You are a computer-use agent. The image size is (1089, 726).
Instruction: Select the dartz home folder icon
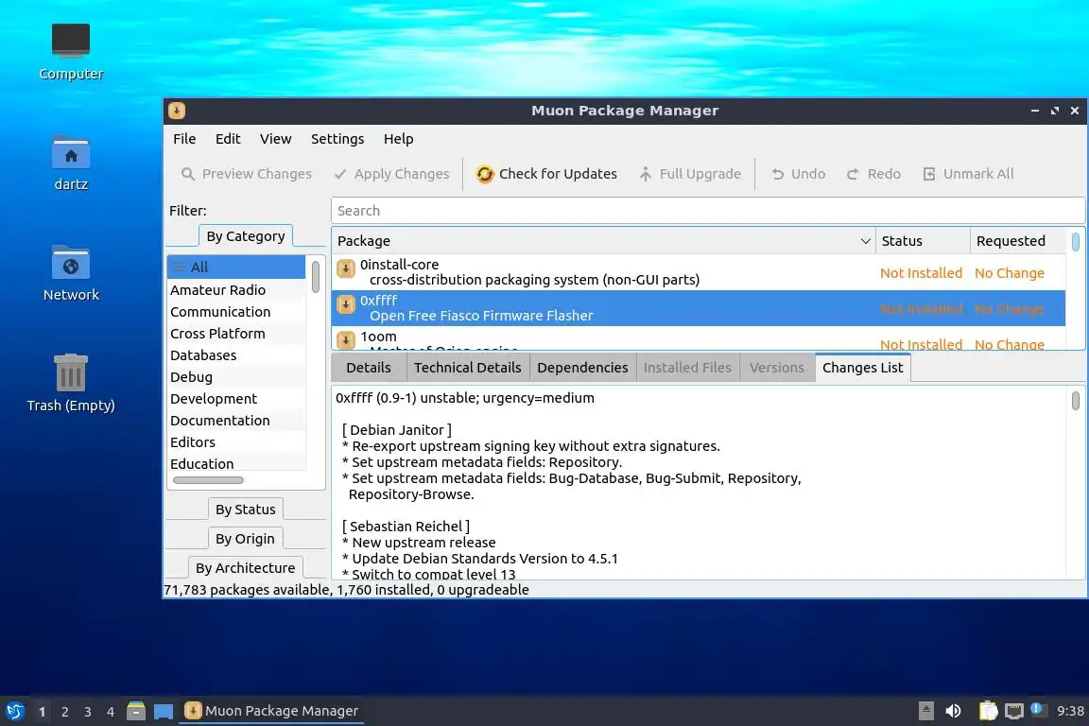[x=71, y=153]
